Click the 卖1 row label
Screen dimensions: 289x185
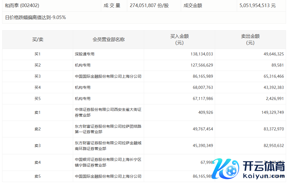(x=38, y=112)
